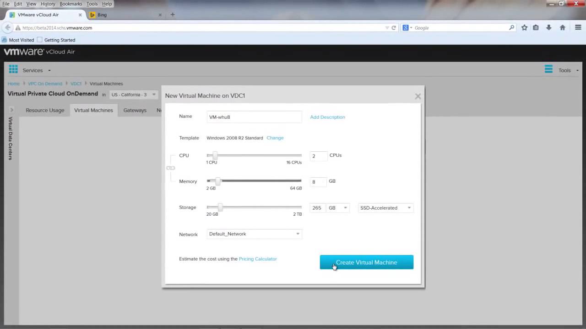
Task: Click the browser address bar
Action: click(201, 28)
